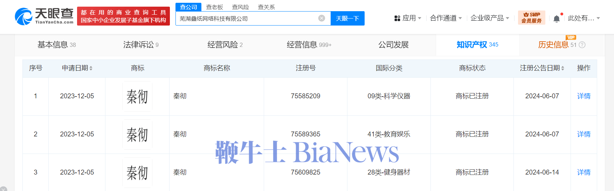Click the 2024-06-14 announcement date
This screenshot has height=191, width=614.
(542, 172)
